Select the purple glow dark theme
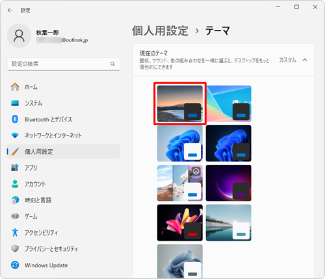 (229, 183)
